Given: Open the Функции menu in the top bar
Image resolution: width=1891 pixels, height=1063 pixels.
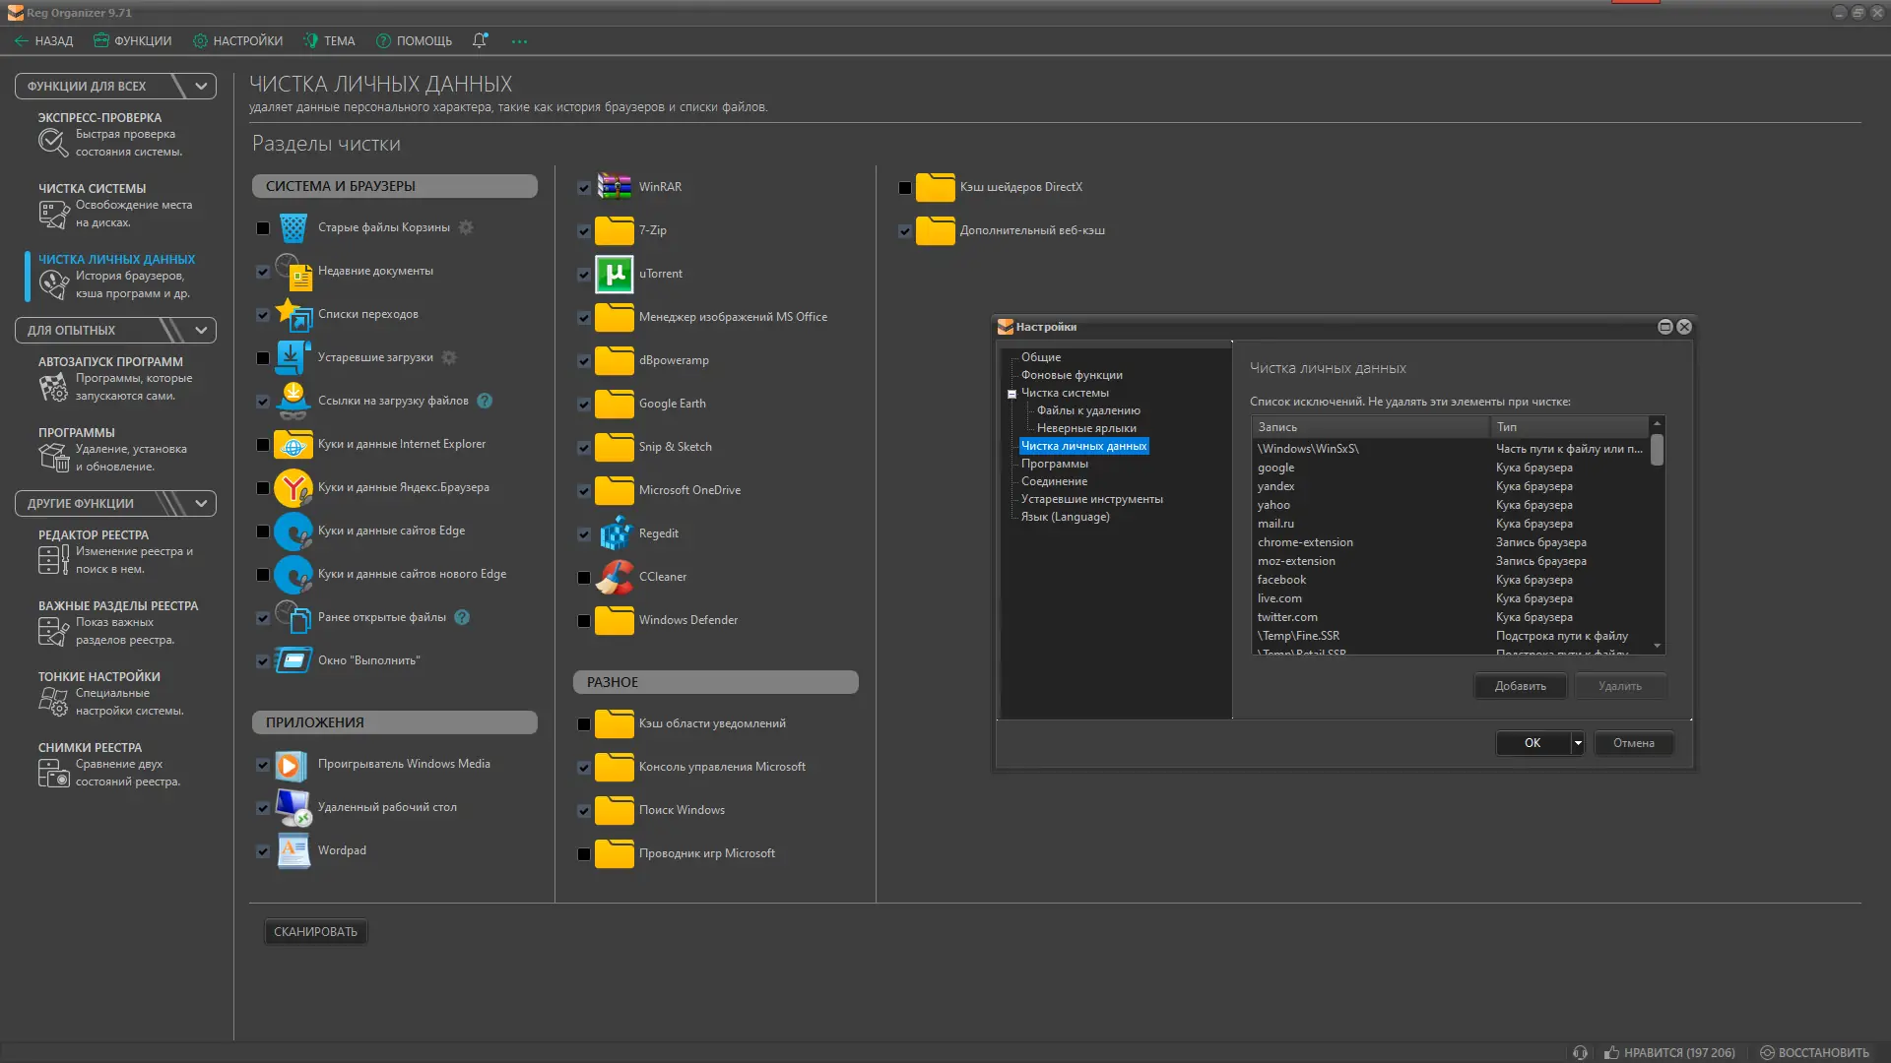Looking at the screenshot, I should 132,40.
